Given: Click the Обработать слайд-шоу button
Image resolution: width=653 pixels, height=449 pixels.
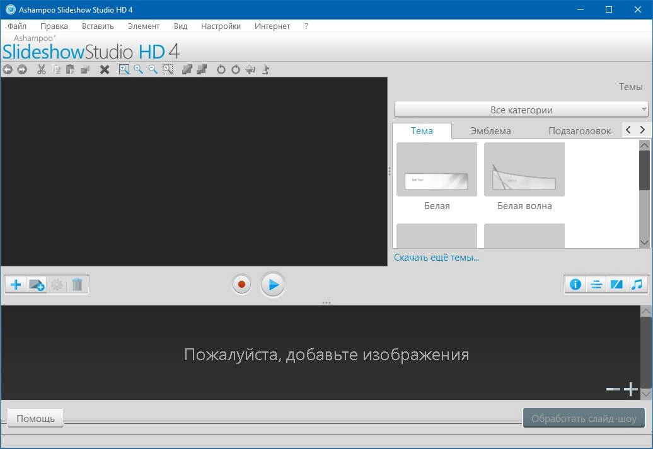Looking at the screenshot, I should coord(584,418).
